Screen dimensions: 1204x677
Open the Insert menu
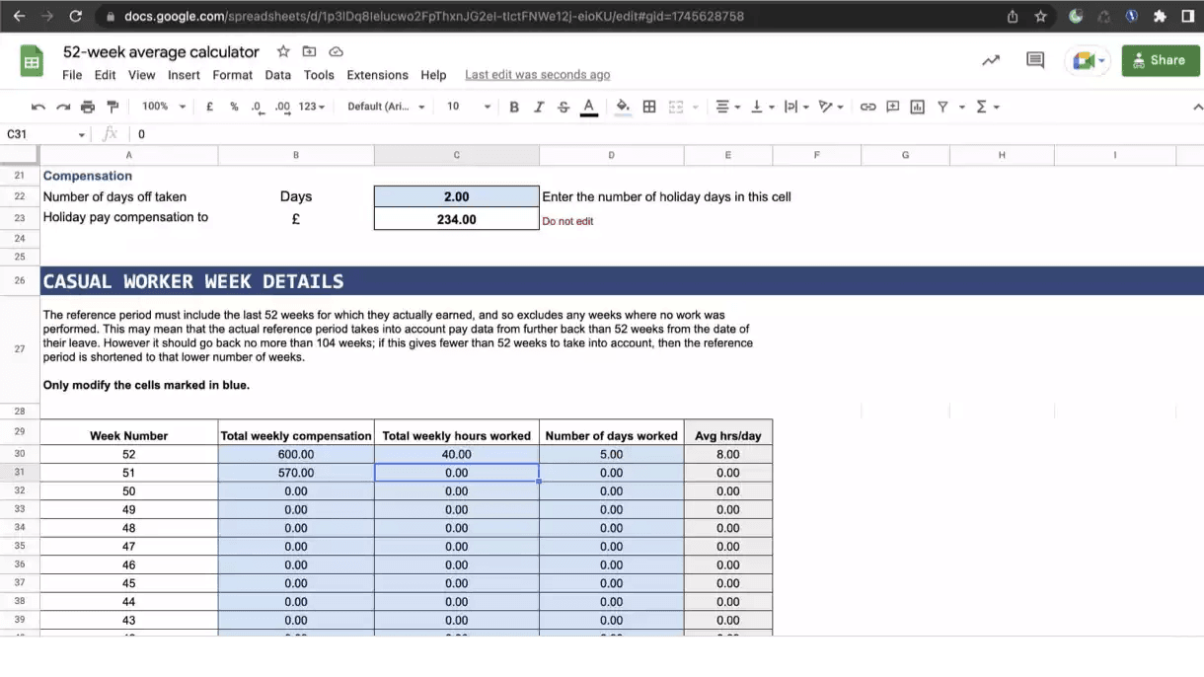tap(184, 75)
